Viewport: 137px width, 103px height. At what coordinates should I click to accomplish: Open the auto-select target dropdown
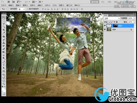click(x=22, y=9)
